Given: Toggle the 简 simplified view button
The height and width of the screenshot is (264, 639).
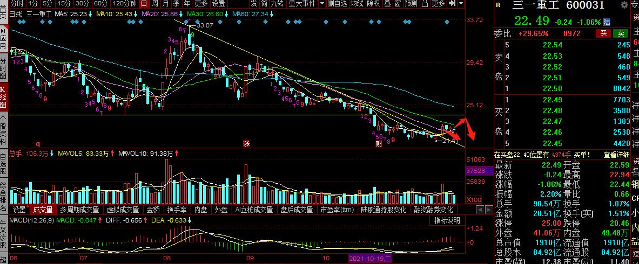Looking at the screenshot, I should click(x=264, y=4).
